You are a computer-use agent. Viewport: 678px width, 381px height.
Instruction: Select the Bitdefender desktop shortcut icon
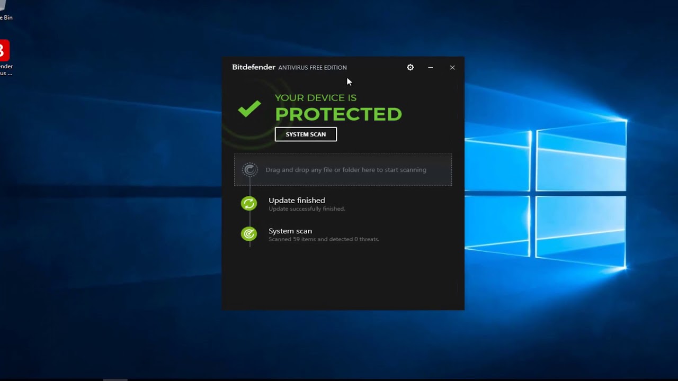coord(3,50)
